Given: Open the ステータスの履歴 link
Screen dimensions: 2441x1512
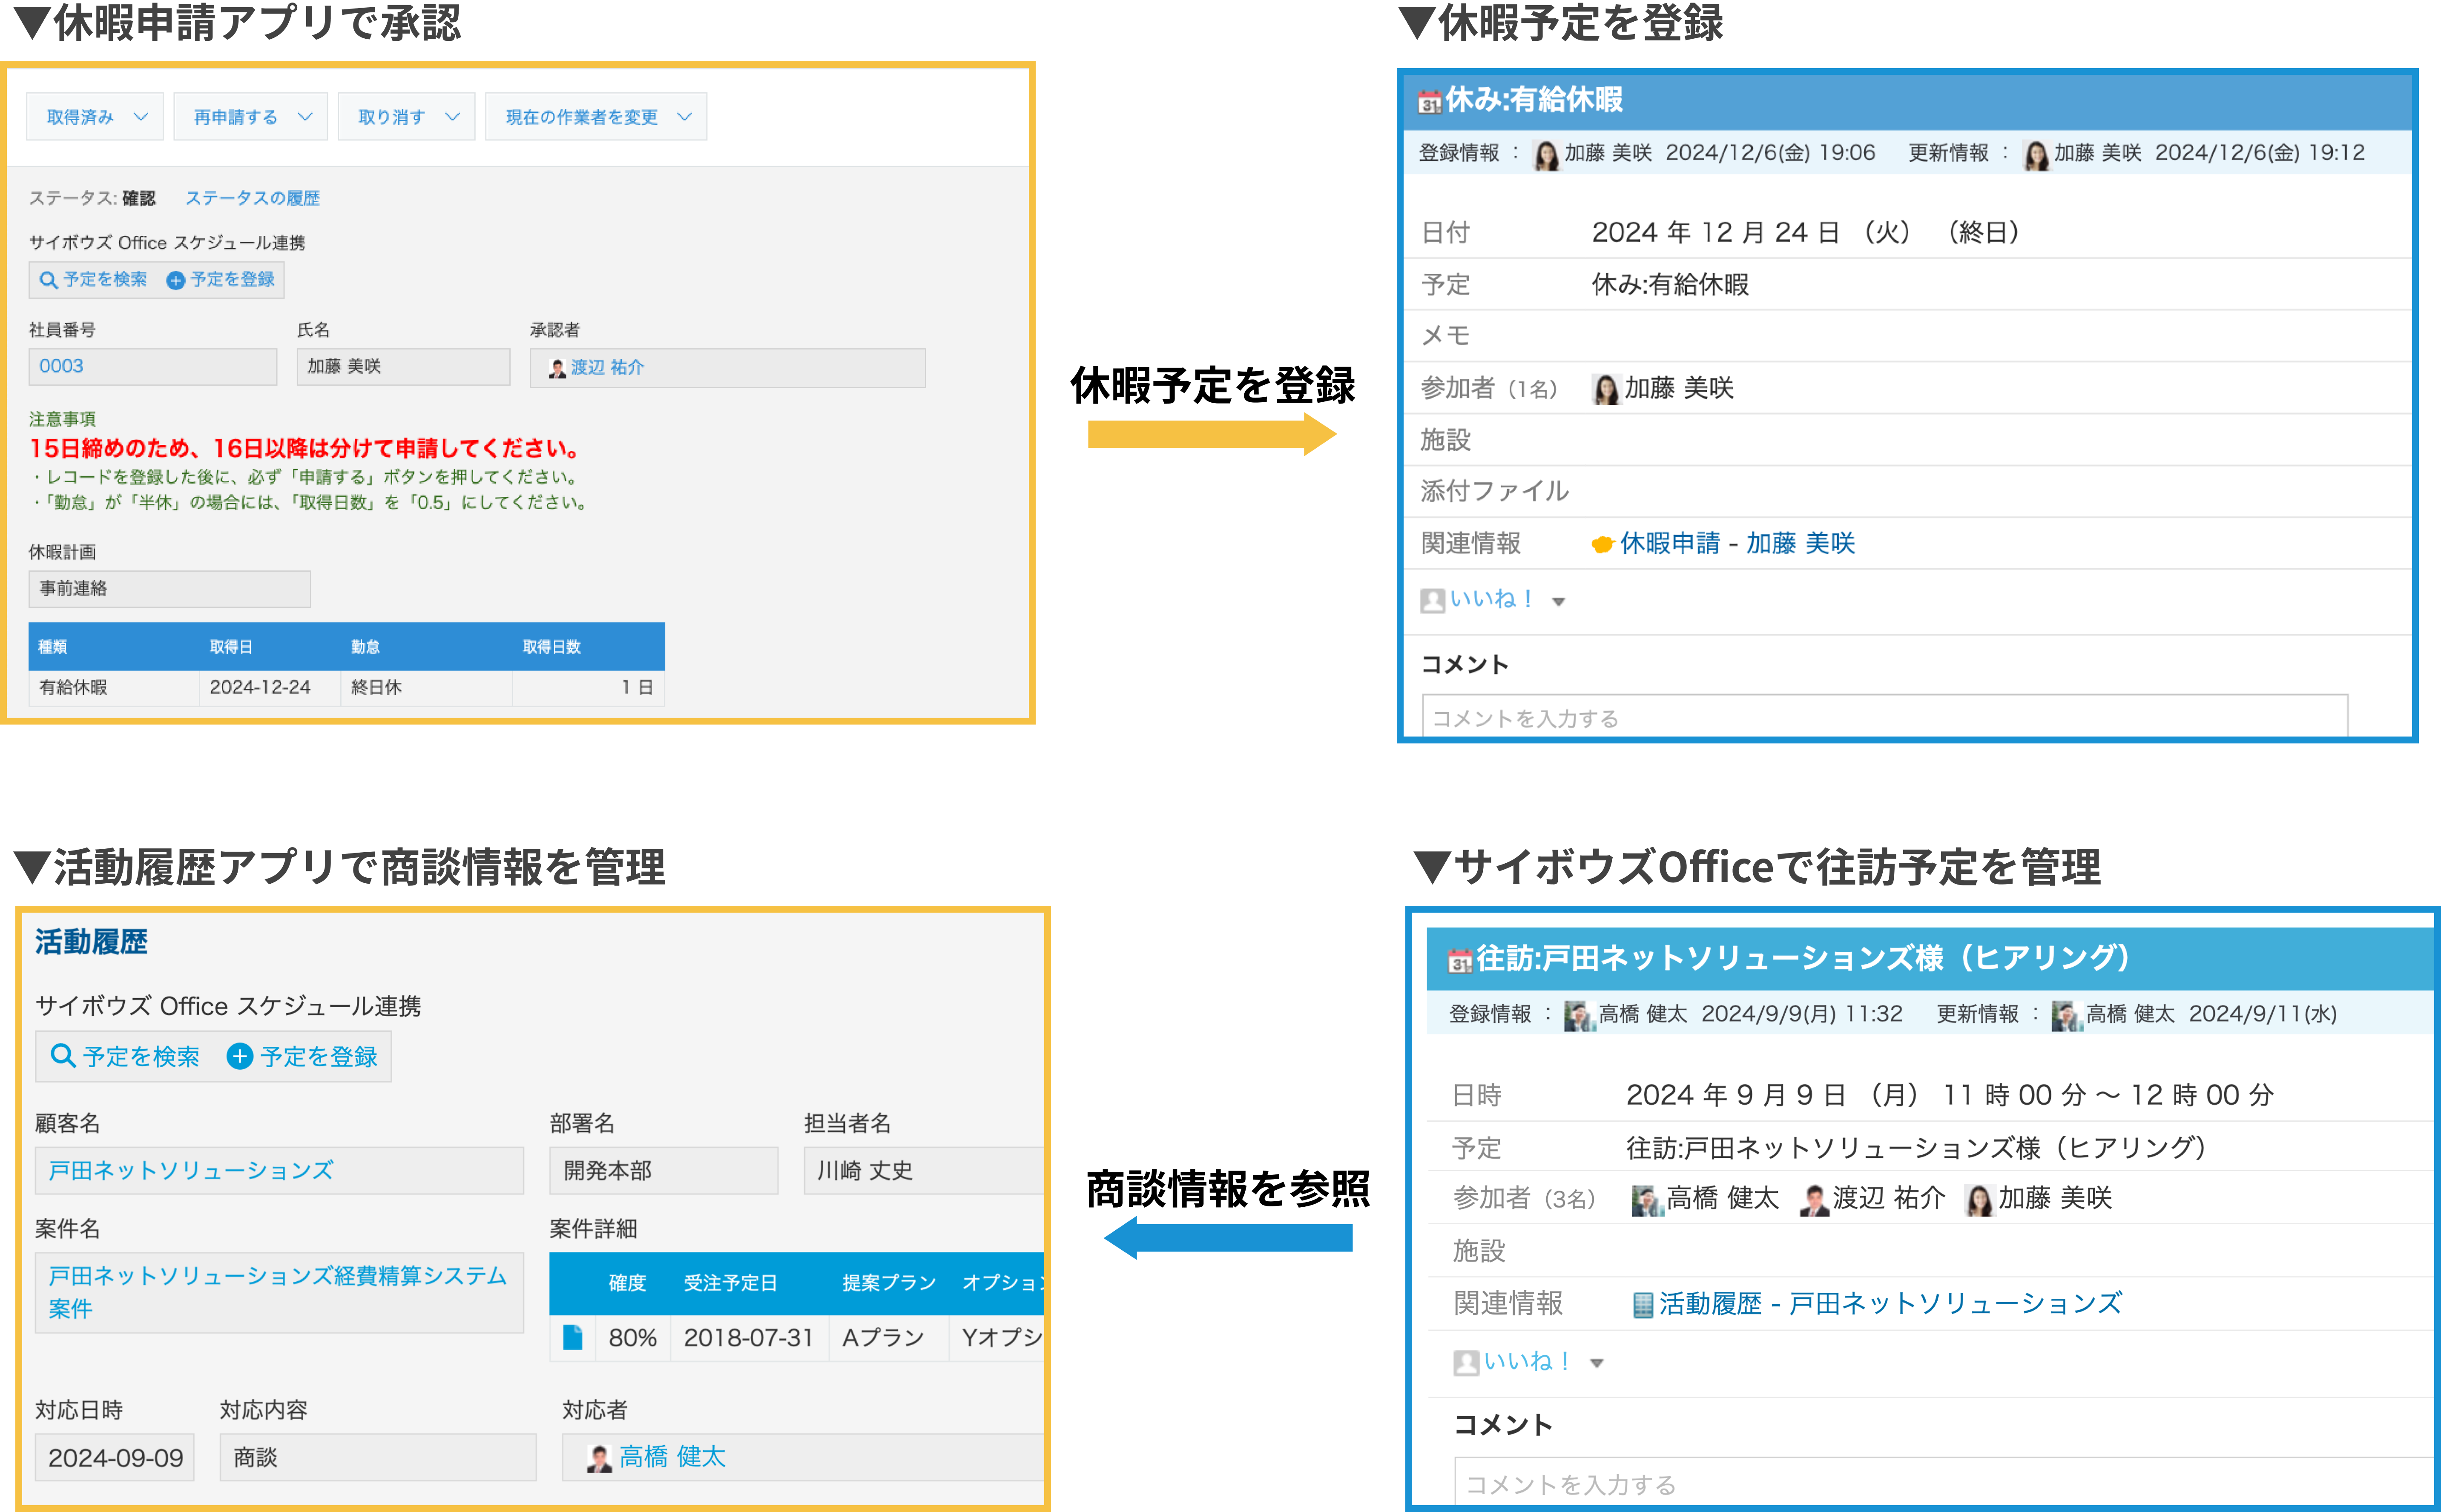Looking at the screenshot, I should pyautogui.click(x=252, y=198).
